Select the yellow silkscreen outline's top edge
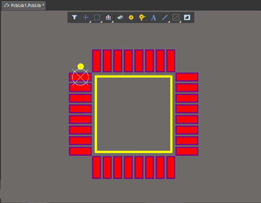Image resolution: width=261 pixels, height=203 pixels. tap(134, 76)
